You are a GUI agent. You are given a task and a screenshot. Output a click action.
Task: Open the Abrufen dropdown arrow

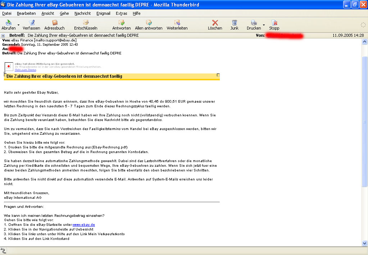coord(18,25)
